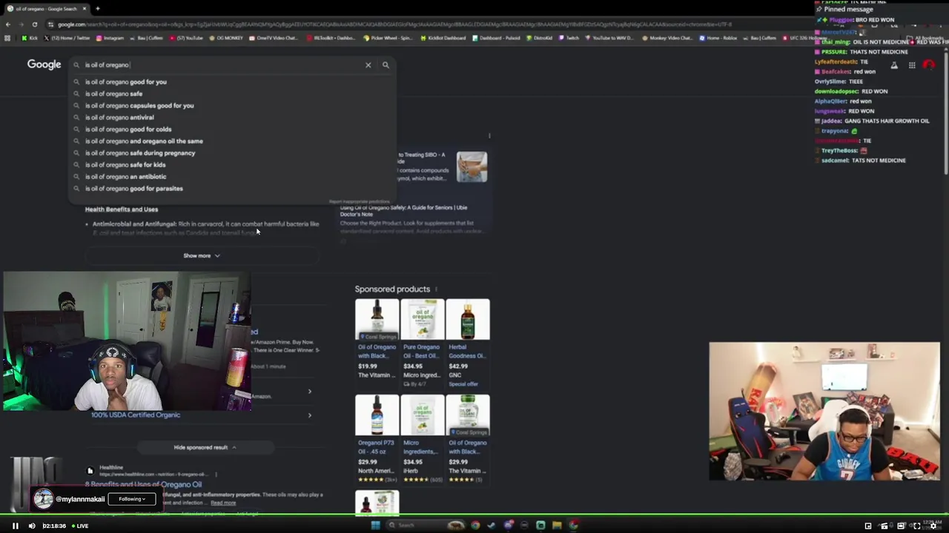Image resolution: width=949 pixels, height=533 pixels.
Task: Enter fullscreen mode in the player
Action: pyautogui.click(x=916, y=526)
